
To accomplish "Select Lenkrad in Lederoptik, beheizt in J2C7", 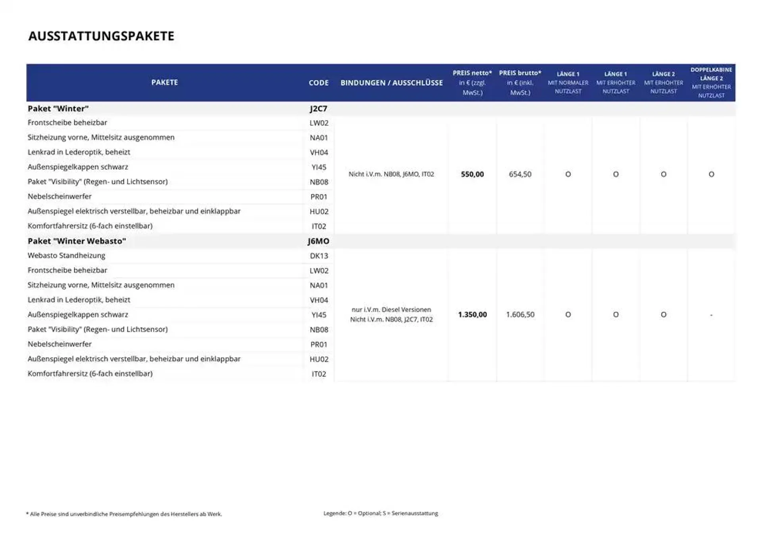I will point(79,152).
